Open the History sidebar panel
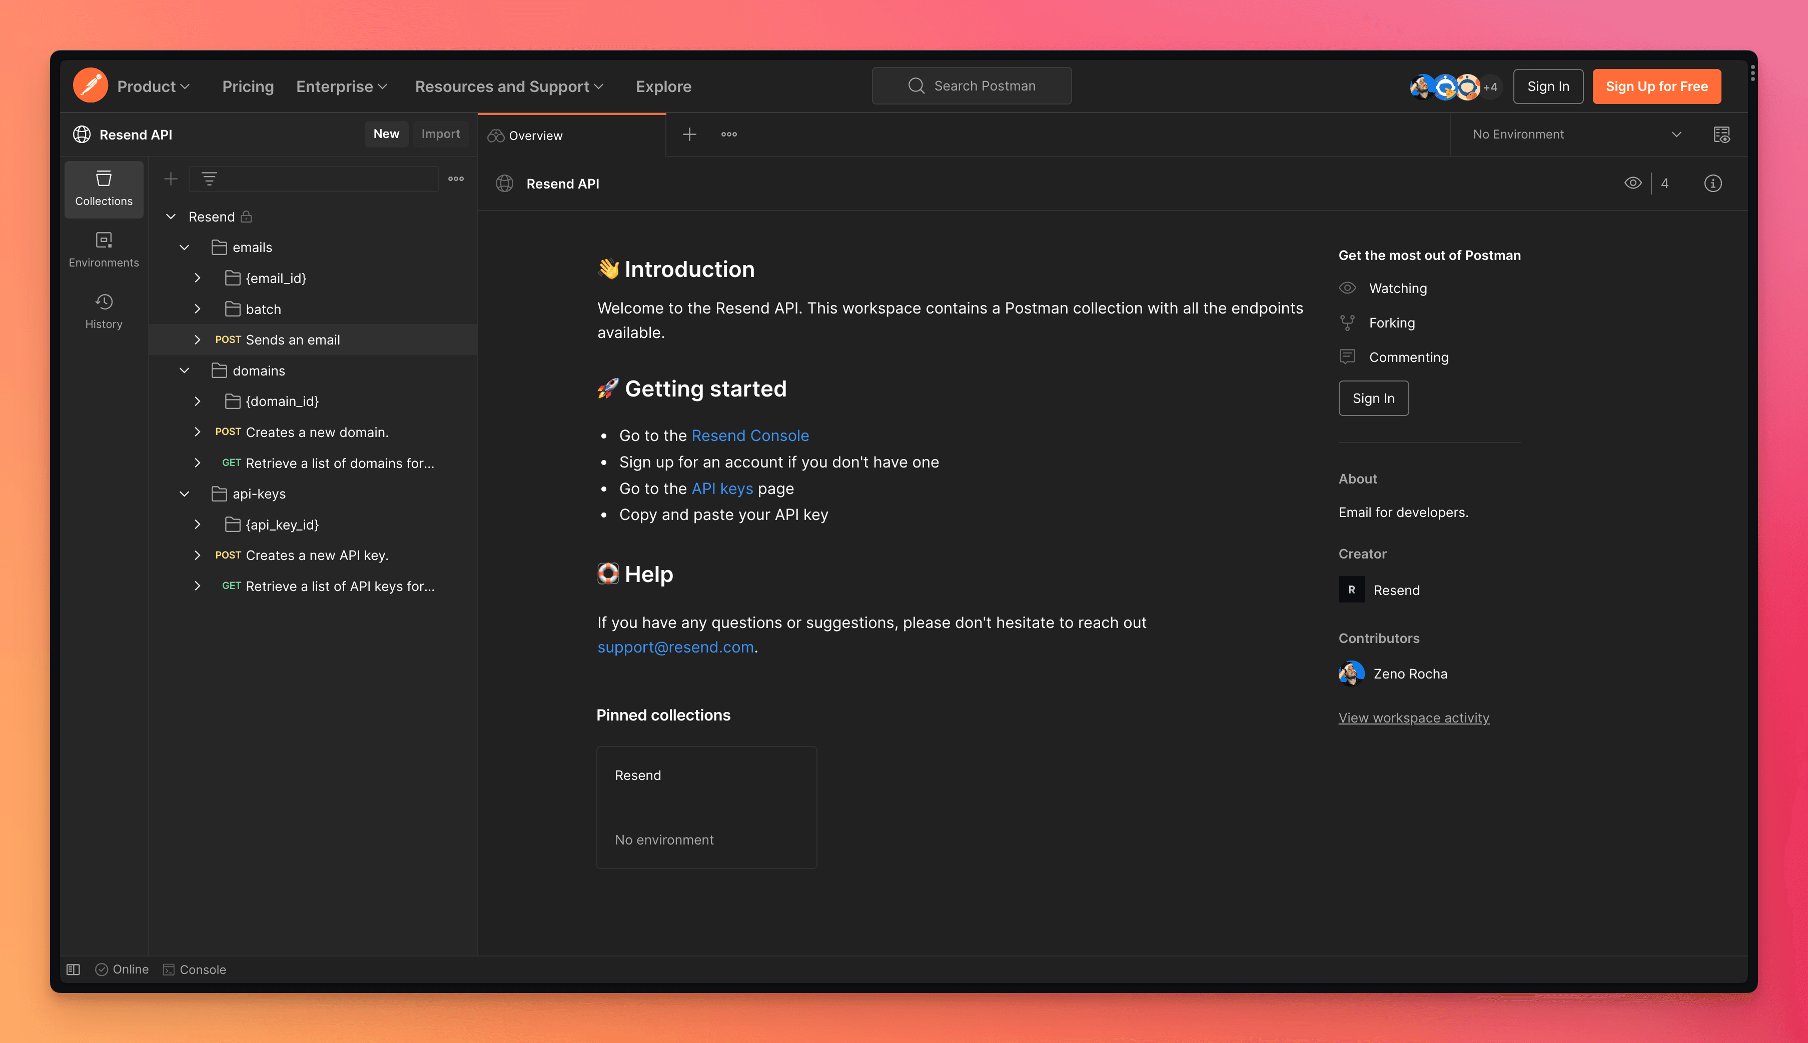Viewport: 1808px width, 1043px height. tap(103, 310)
